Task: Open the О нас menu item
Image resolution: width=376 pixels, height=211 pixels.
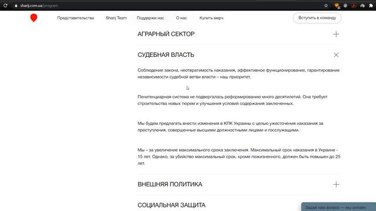Action: click(x=182, y=18)
